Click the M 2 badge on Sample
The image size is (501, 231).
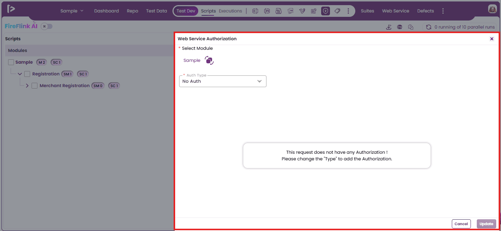[x=41, y=62]
